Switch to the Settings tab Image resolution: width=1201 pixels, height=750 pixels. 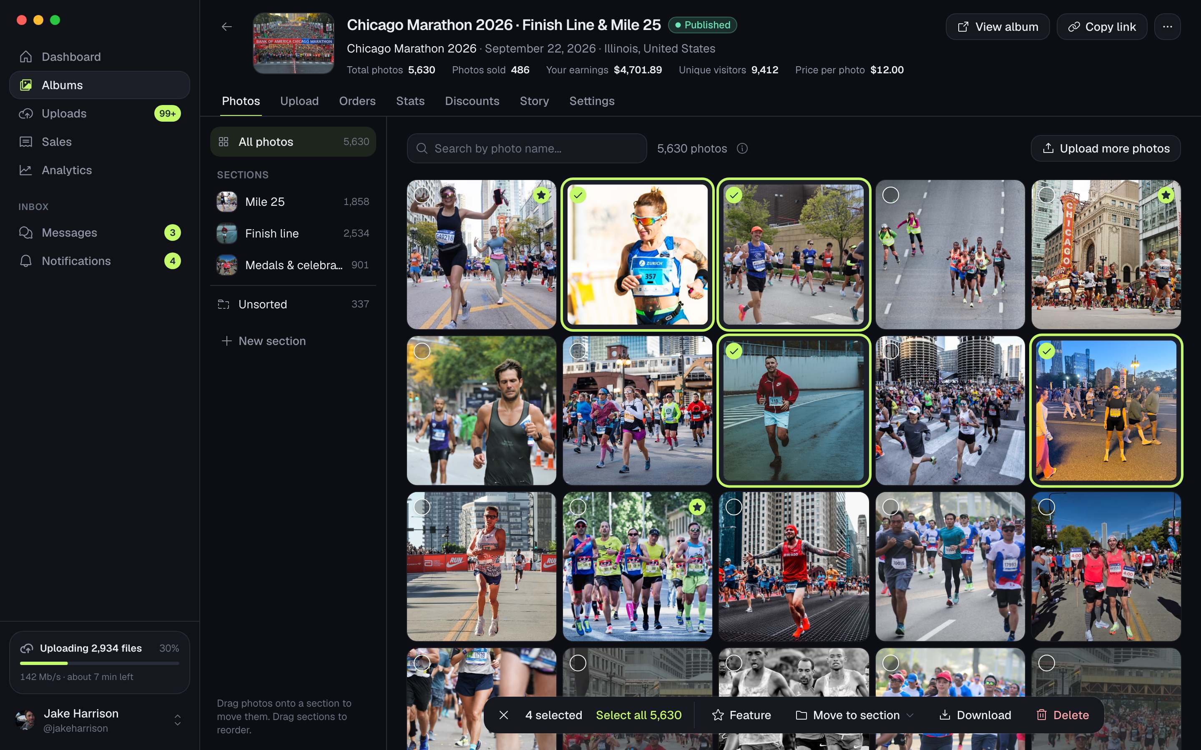click(592, 101)
